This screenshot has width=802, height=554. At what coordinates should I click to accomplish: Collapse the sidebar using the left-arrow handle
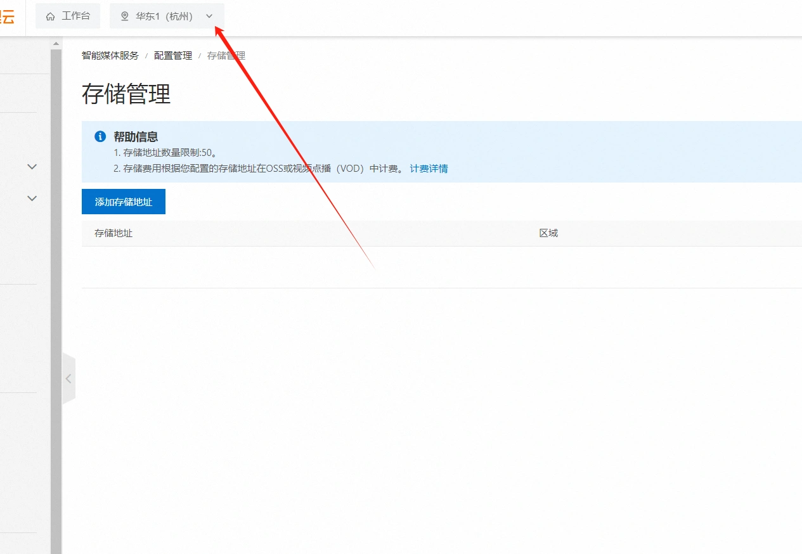[x=68, y=379]
